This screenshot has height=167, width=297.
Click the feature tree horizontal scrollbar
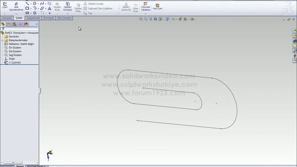[x=19, y=163]
